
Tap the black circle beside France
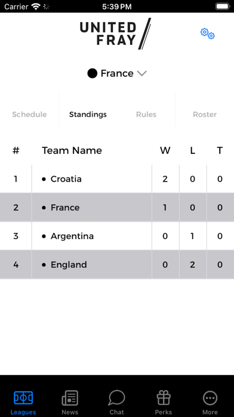pos(92,74)
